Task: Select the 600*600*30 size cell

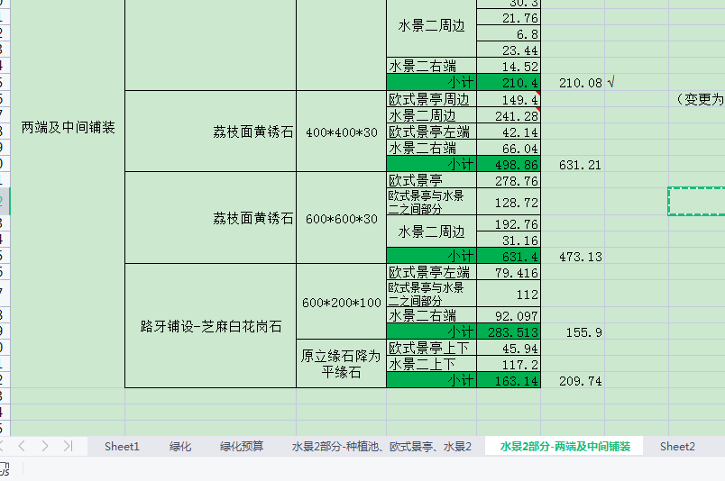Action: 341,218
